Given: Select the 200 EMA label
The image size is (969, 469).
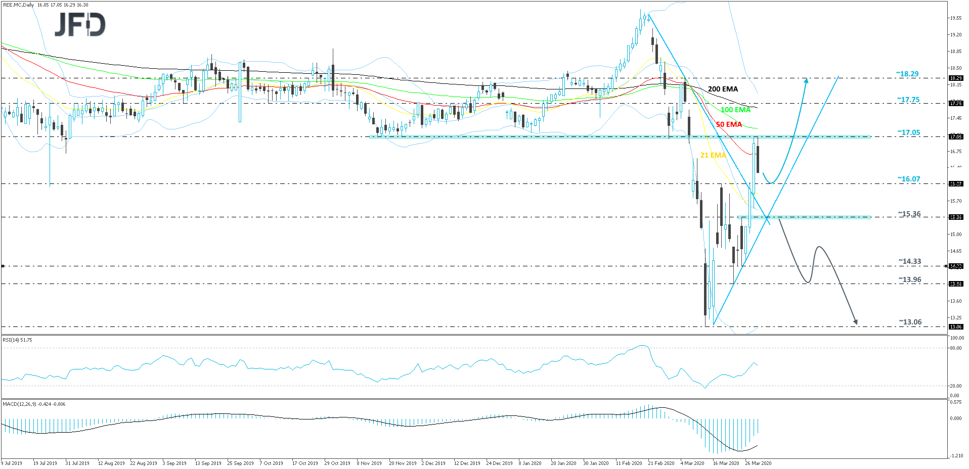Looking at the screenshot, I should 722,89.
